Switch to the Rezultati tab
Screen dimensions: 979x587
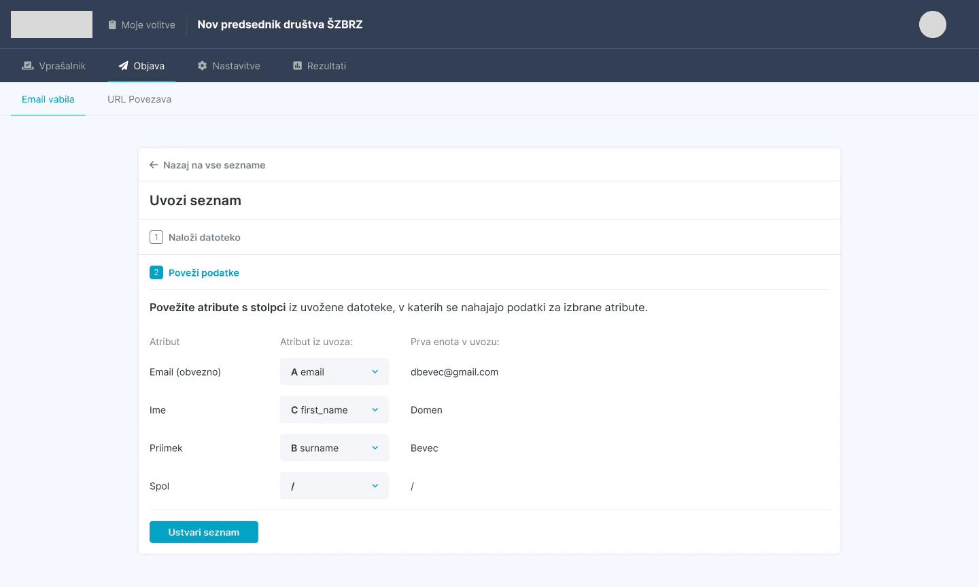coord(320,65)
